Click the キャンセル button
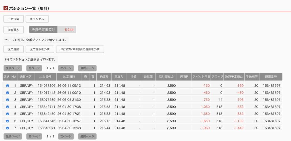The height and width of the screenshot is (141, 291). [x=37, y=19]
